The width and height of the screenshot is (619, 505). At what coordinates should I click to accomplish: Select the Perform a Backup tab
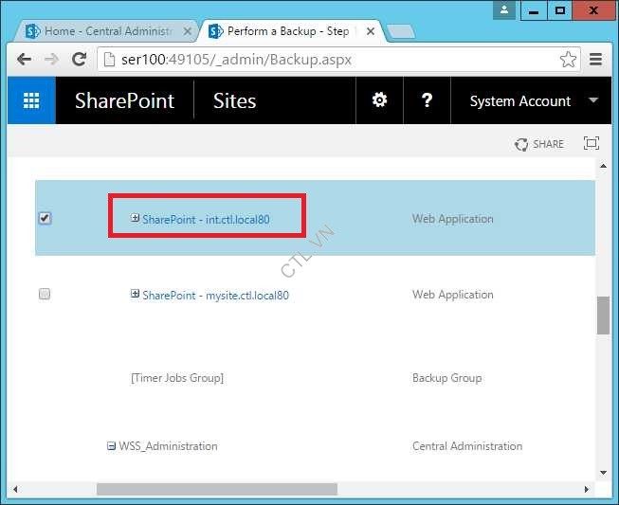290,31
